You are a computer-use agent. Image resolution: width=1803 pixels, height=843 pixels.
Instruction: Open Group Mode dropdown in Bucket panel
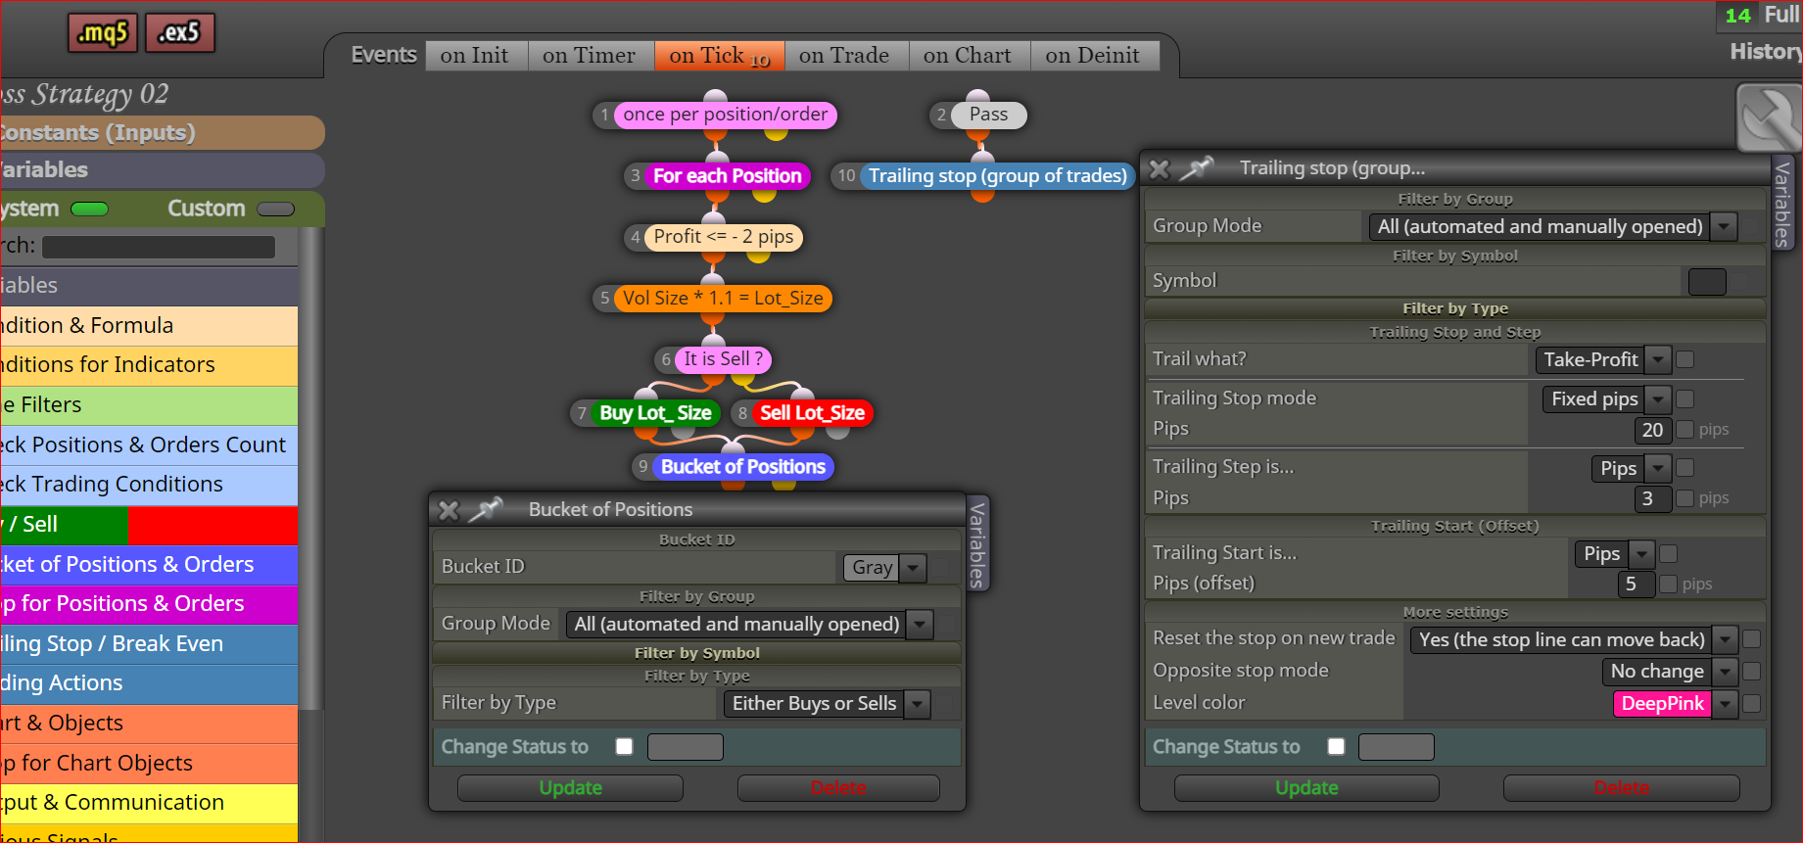click(x=749, y=624)
